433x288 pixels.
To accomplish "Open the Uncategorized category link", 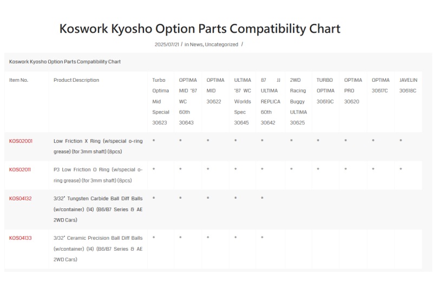I will click(x=221, y=44).
